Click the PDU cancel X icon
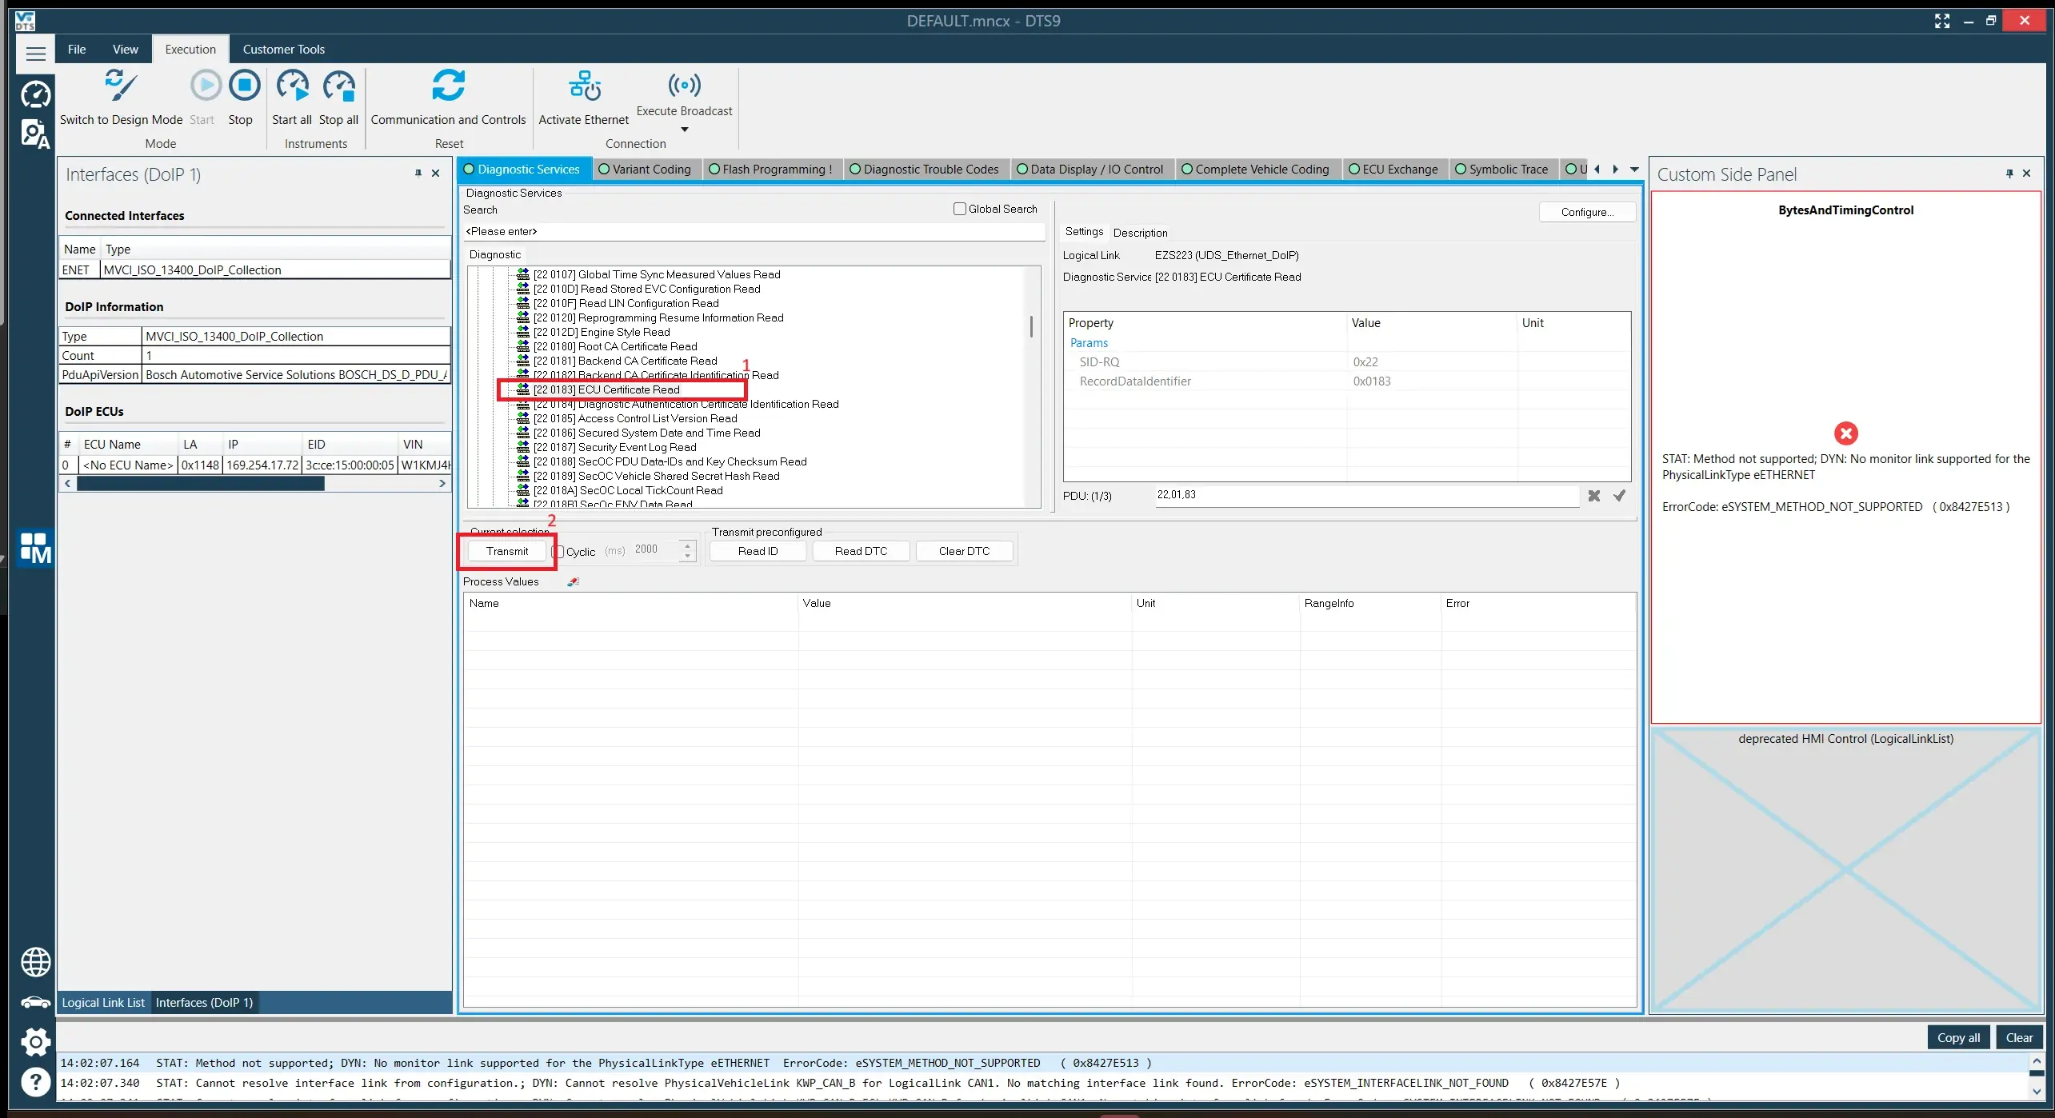Viewport: 2055px width, 1118px height. tap(1594, 496)
